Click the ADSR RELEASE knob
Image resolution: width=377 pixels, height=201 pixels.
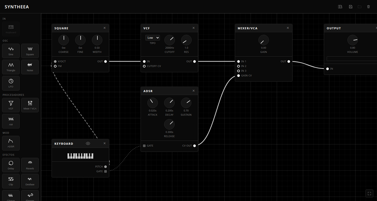click(x=169, y=124)
